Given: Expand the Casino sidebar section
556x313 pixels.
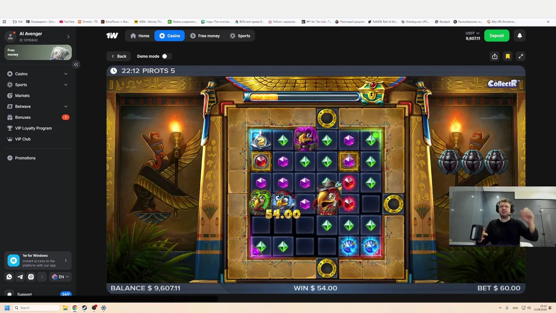Looking at the screenshot, I should click(66, 74).
